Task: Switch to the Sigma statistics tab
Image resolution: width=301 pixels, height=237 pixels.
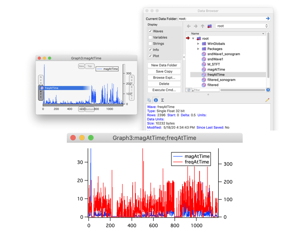Action: pyautogui.click(x=163, y=100)
